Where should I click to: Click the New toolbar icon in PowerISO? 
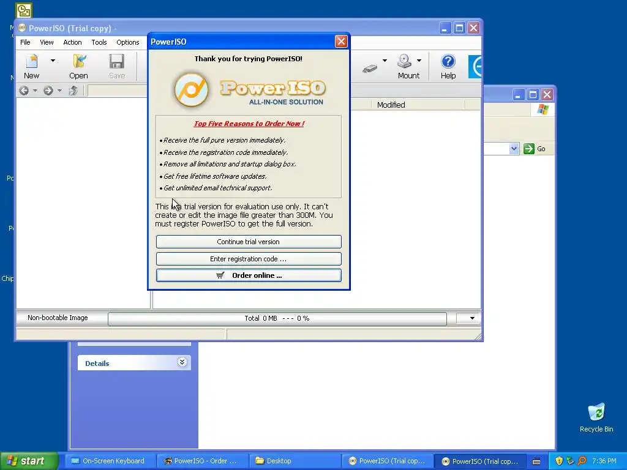tap(32, 61)
